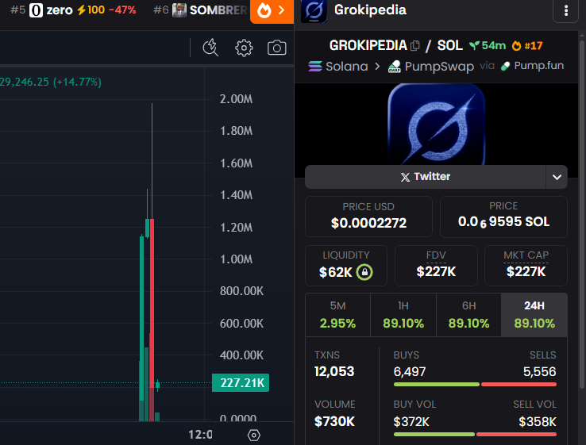The width and height of the screenshot is (586, 445).
Task: Click the PRICE 9595 SOL box
Action: (x=503, y=217)
